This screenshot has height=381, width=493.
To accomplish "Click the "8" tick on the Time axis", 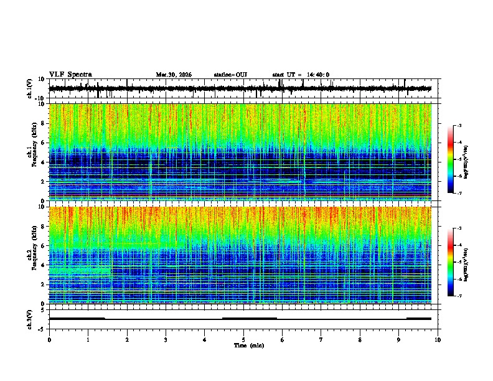I will (360, 340).
